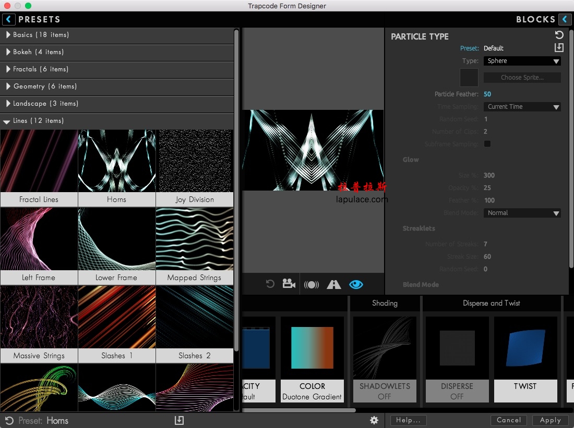Image resolution: width=574 pixels, height=428 pixels.
Task: Click the camera view icon under preview
Action: pos(289,284)
